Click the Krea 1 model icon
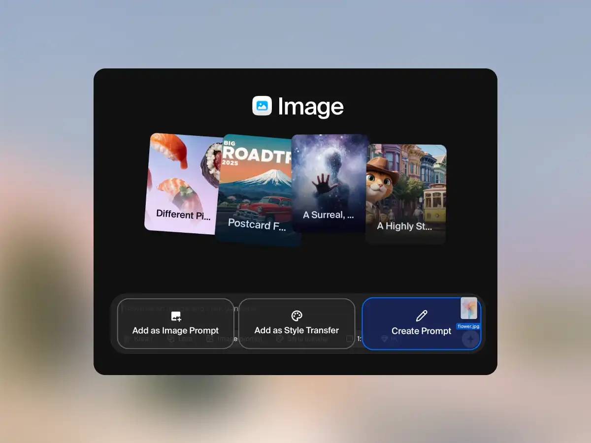This screenshot has height=443, width=591. (x=126, y=339)
